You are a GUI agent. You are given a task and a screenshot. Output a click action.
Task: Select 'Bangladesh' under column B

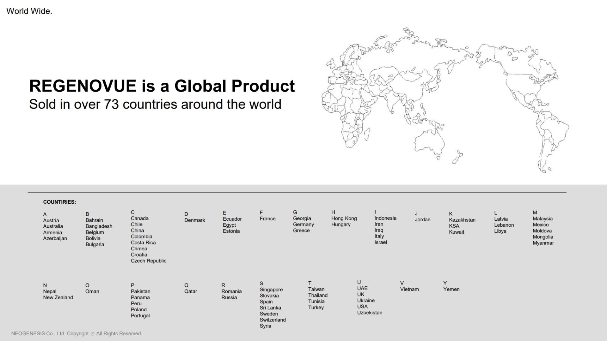[x=99, y=226]
